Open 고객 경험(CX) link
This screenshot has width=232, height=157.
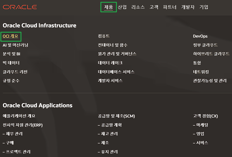tap(205, 116)
